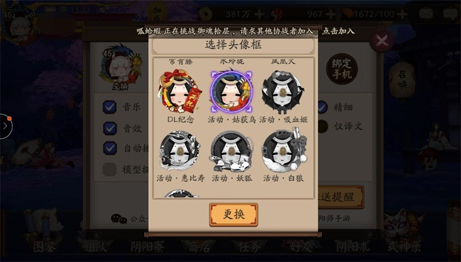Viewport: 461px width, 262px height.
Task: Add gold coins with the plus icon
Action: click(x=259, y=14)
